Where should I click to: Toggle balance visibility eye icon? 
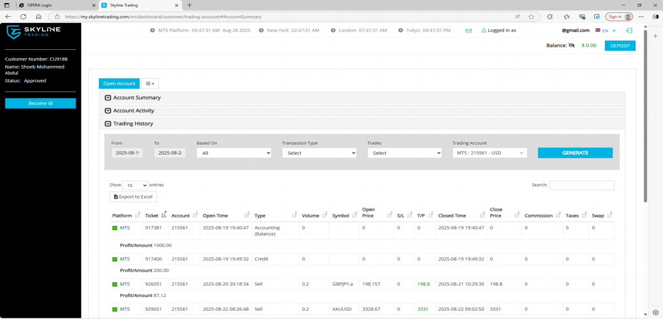pos(571,46)
